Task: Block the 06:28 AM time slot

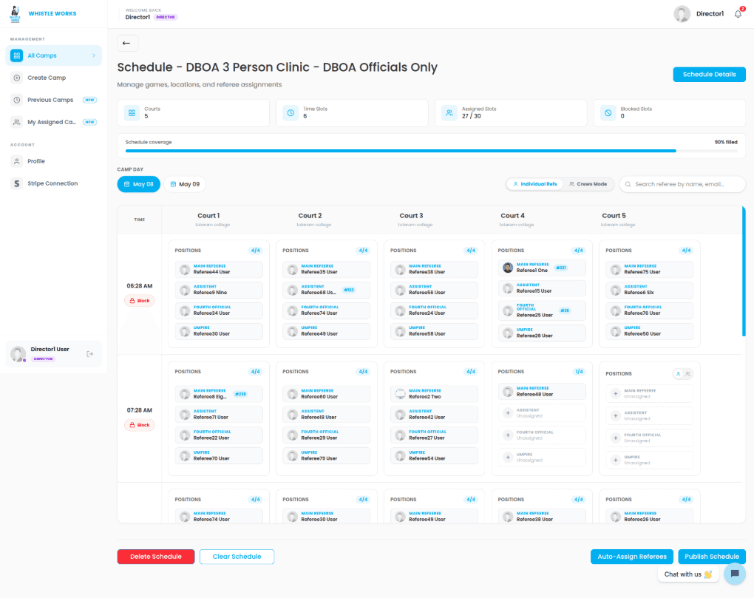Action: tap(140, 301)
